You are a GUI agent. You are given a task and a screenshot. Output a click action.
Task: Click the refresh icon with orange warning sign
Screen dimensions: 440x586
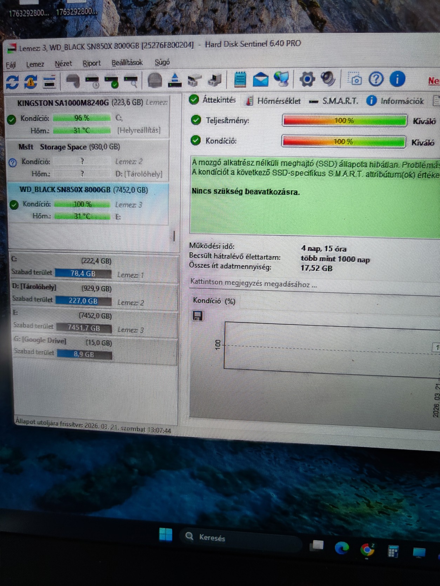point(31,82)
